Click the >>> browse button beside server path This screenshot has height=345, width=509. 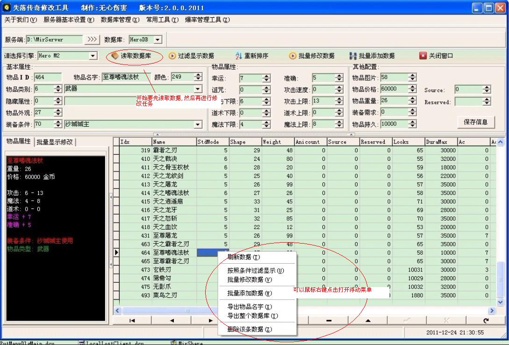pyautogui.click(x=93, y=40)
